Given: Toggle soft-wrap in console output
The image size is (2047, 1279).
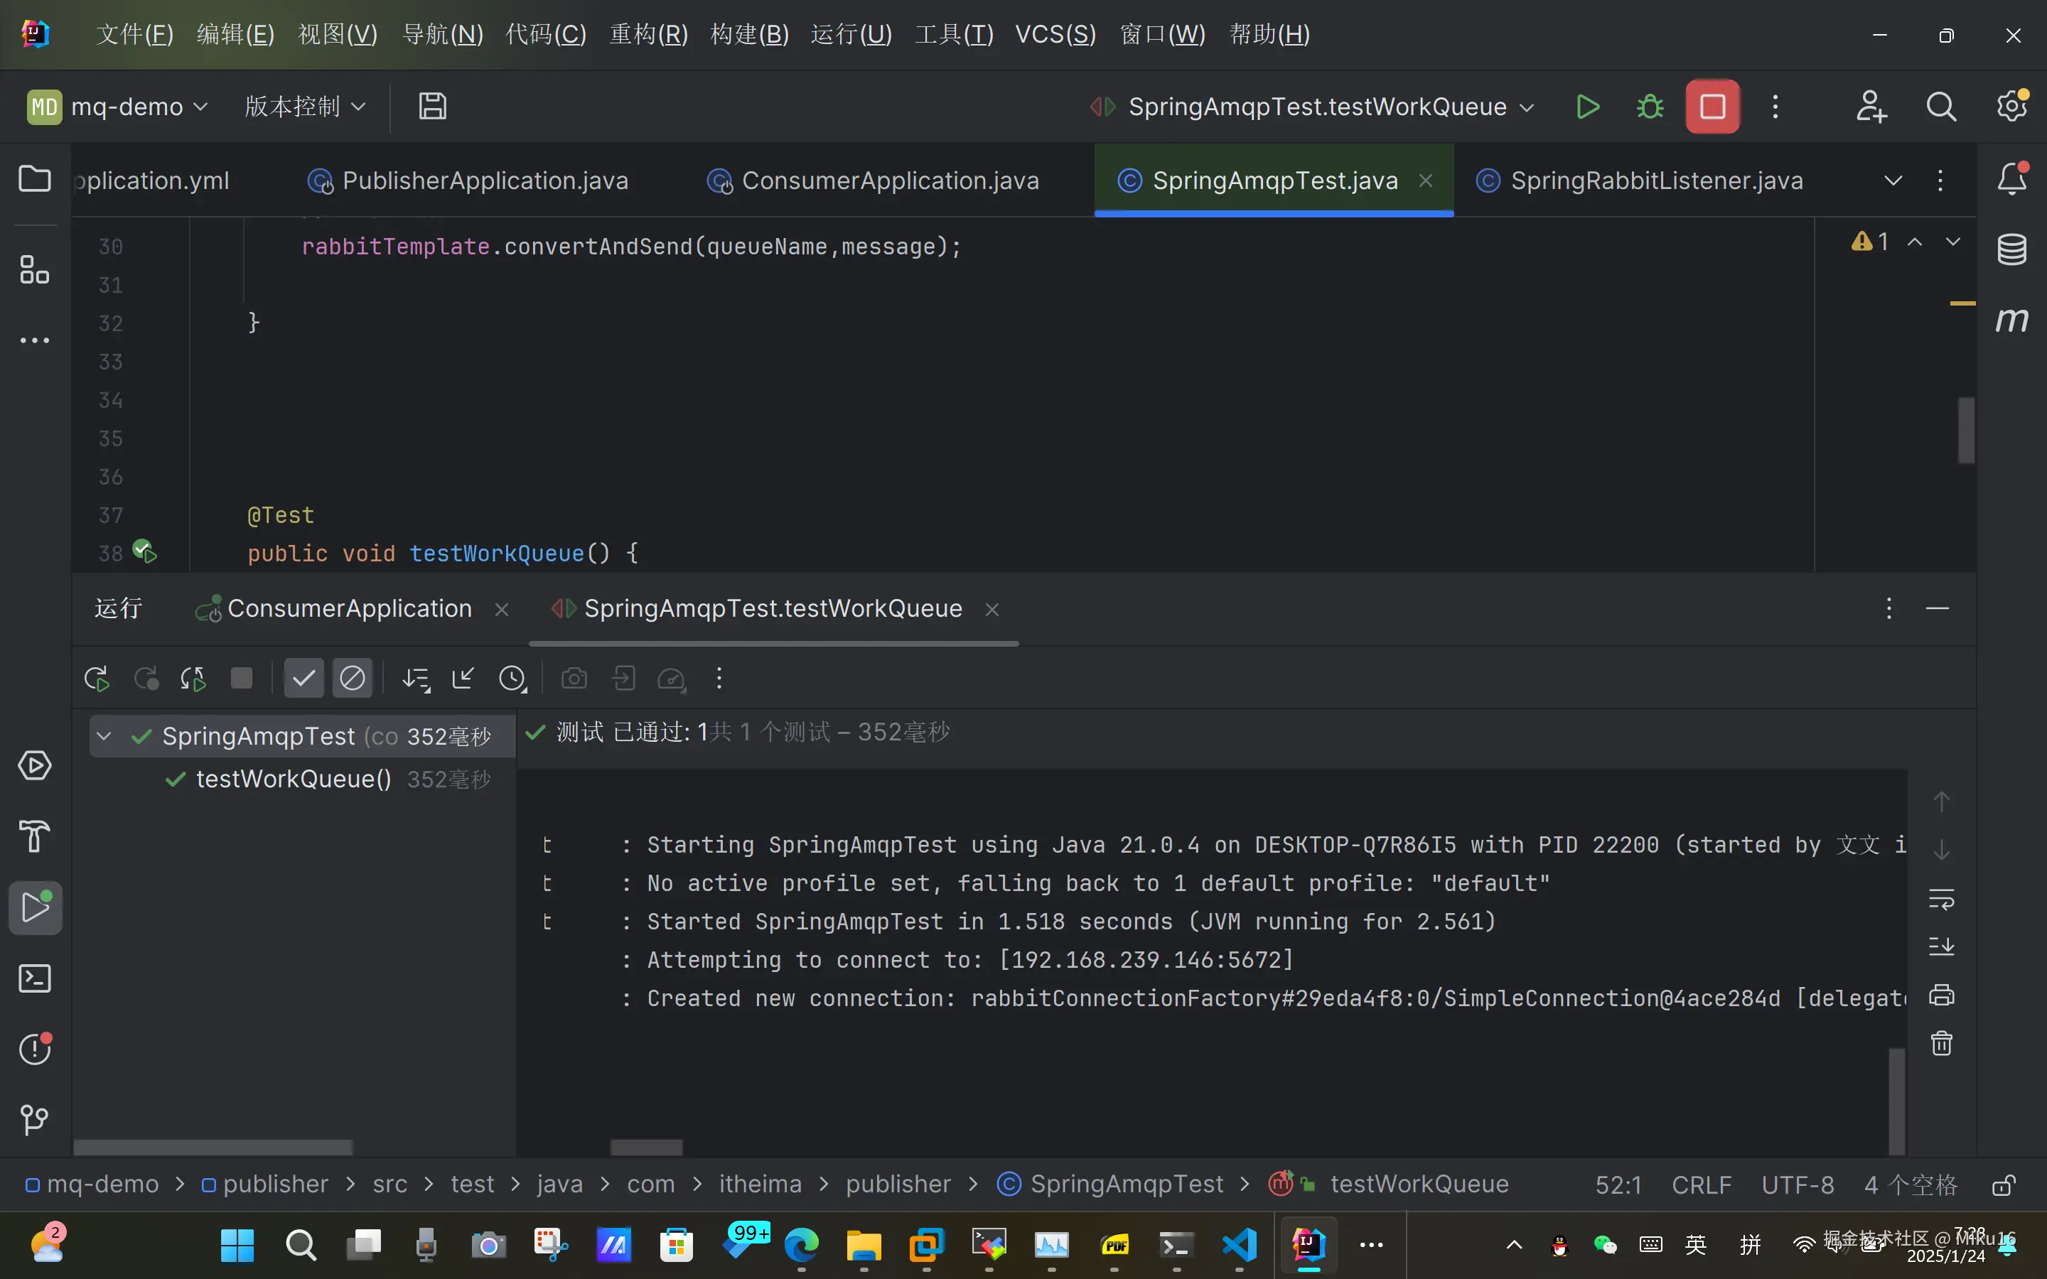Looking at the screenshot, I should tap(1941, 899).
